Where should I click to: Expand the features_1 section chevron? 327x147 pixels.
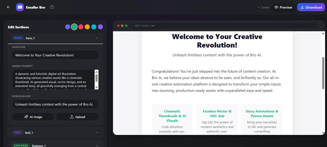tap(97, 145)
